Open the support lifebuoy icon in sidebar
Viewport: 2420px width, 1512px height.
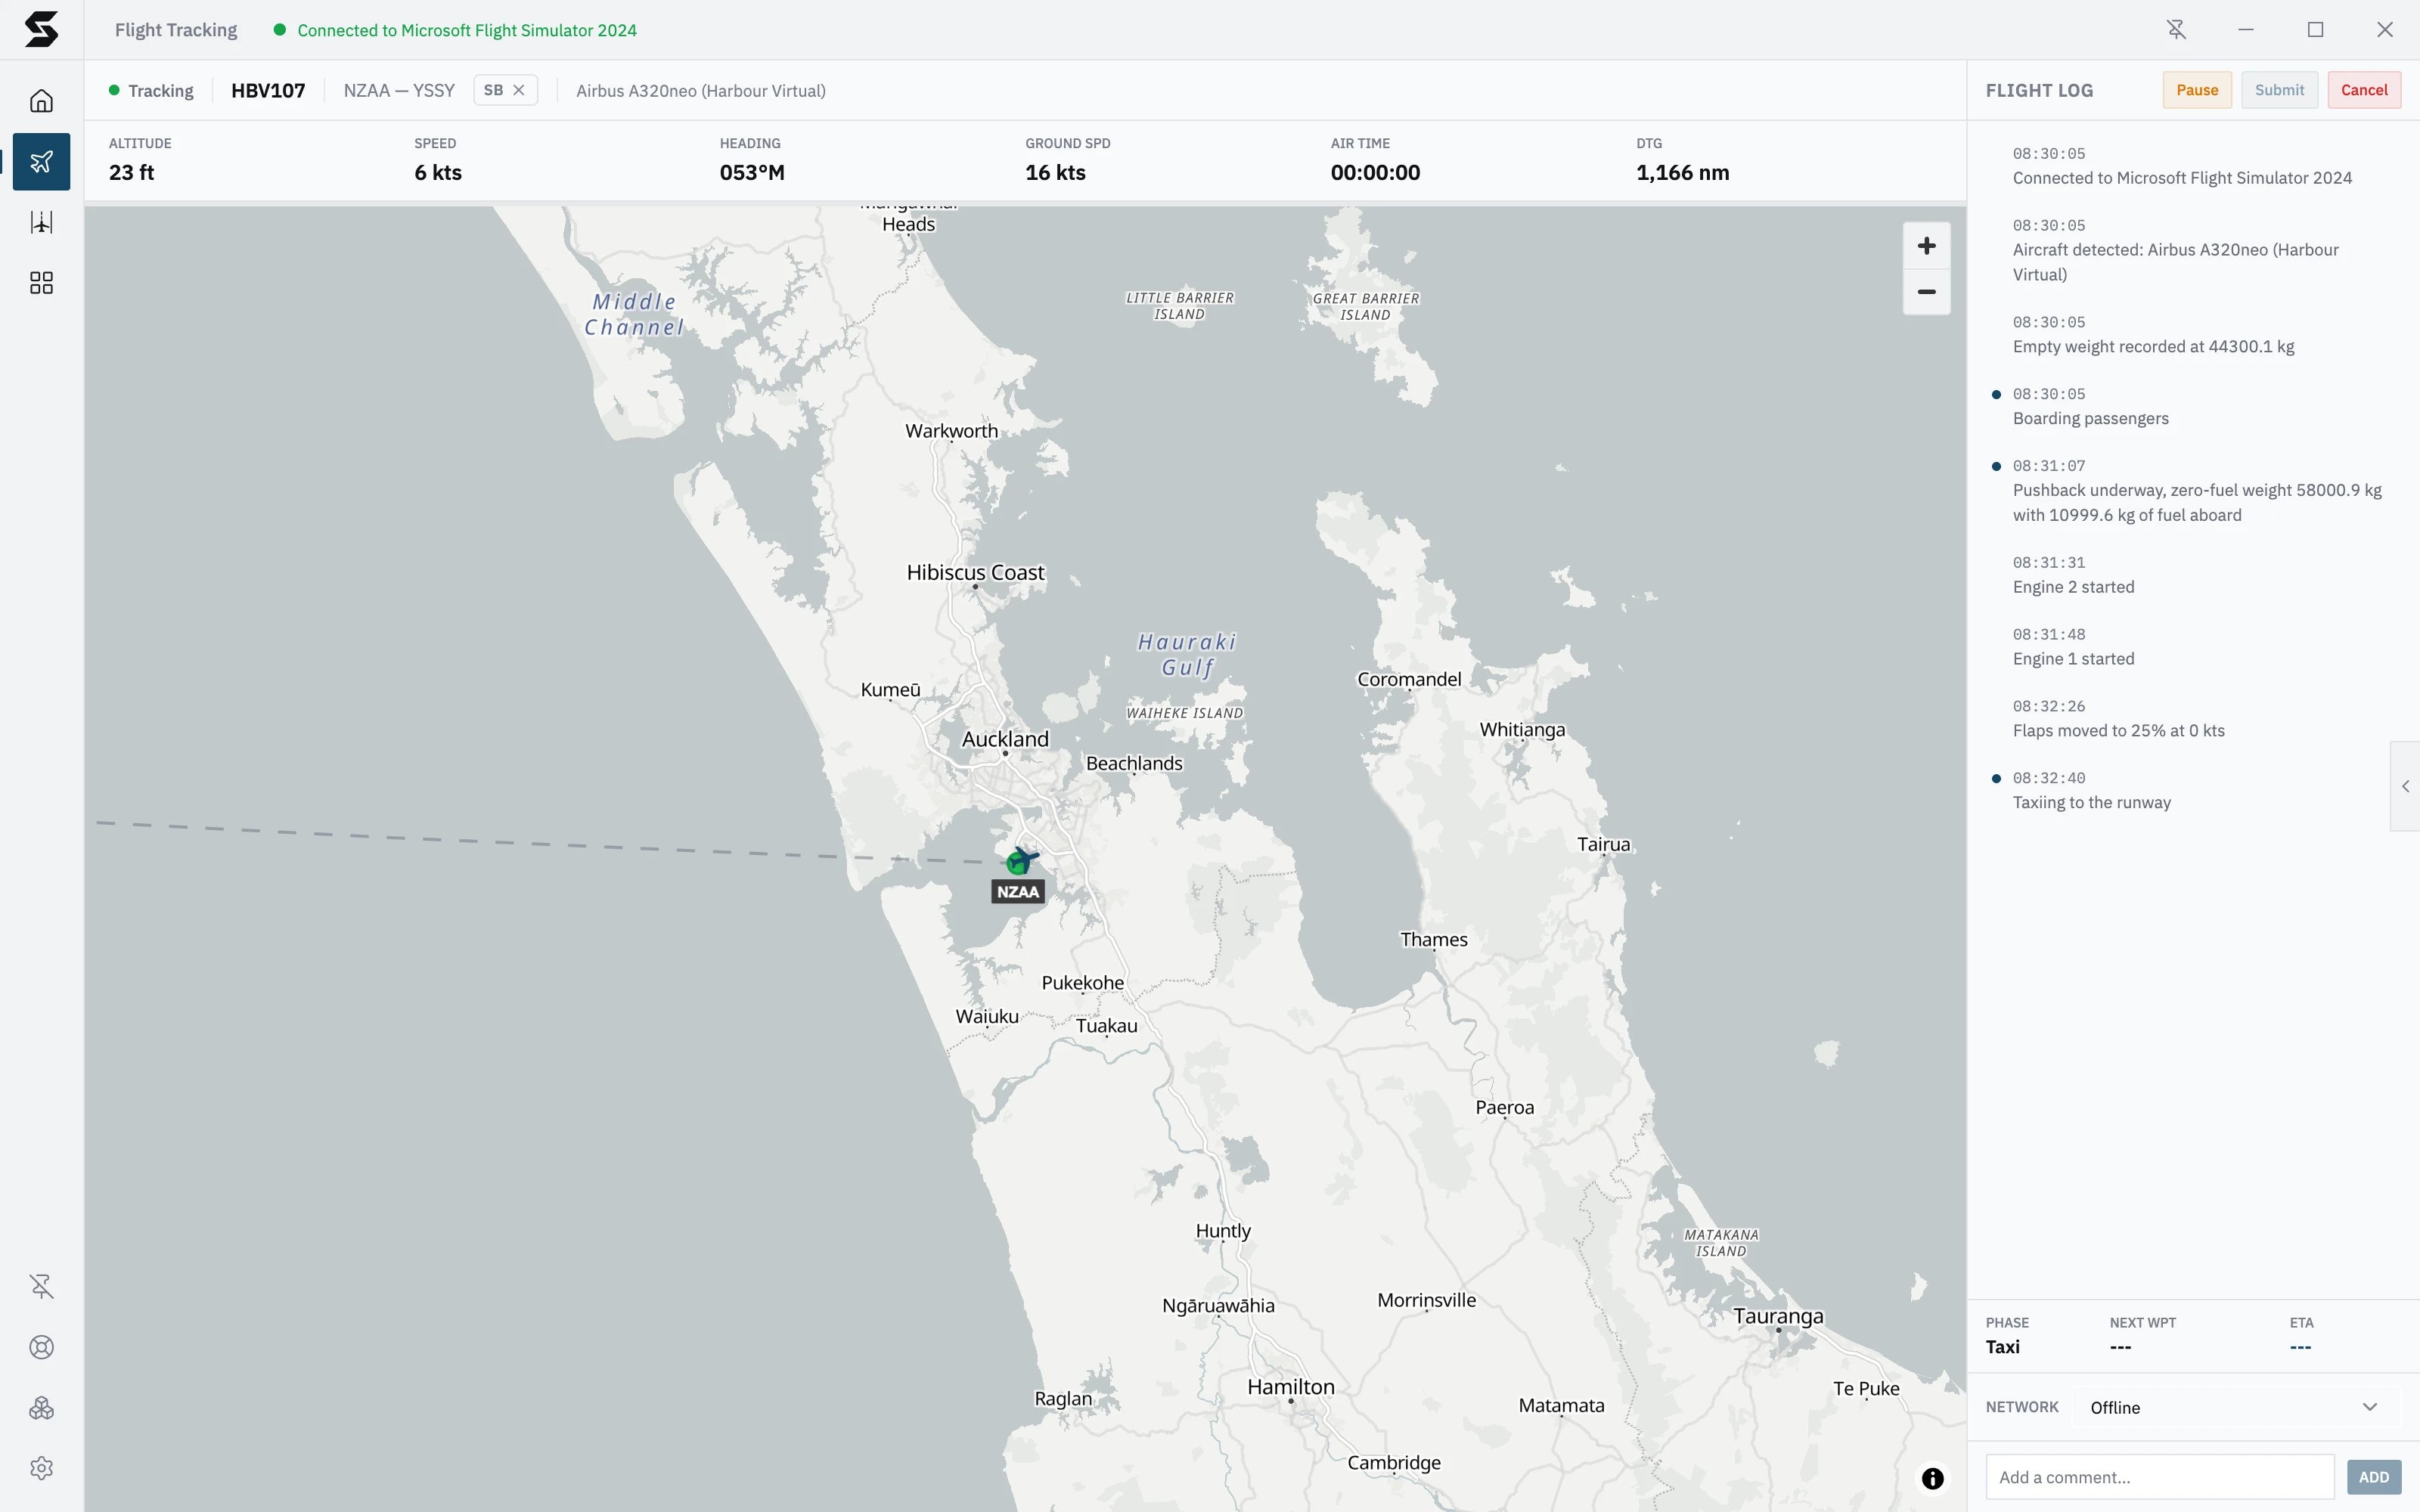point(41,1347)
